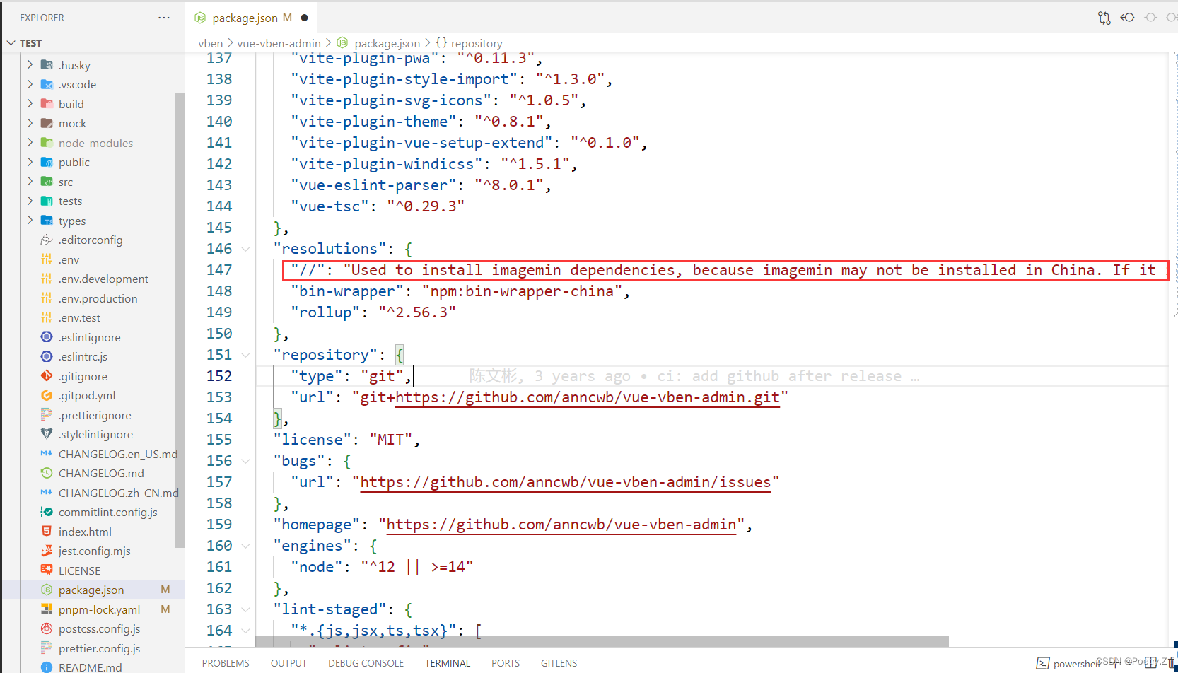Open the LICENSE file icon in Explorer
Viewport: 1178px width, 673px height.
click(46, 570)
